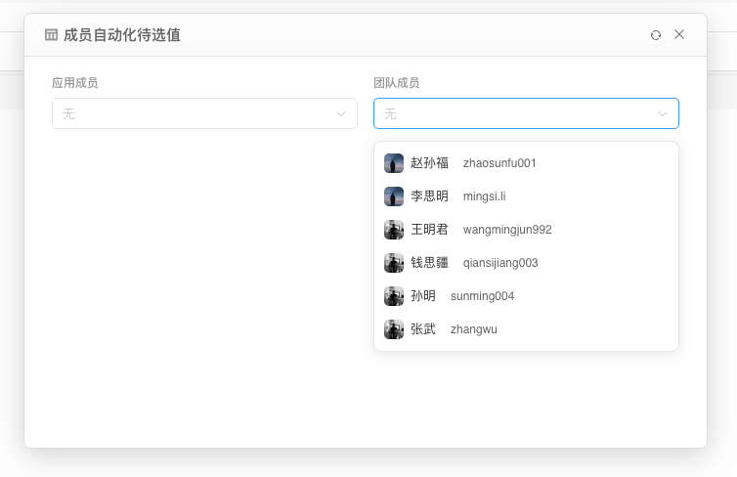Click username sunming004

(x=482, y=296)
